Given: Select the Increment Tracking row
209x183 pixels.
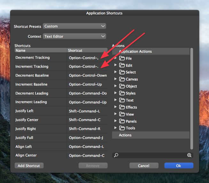Looking at the screenshot, I should (61, 66).
